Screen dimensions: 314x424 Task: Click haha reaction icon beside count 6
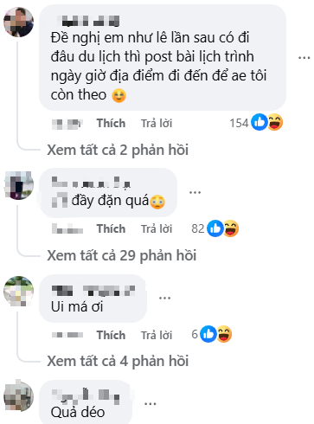point(224,334)
